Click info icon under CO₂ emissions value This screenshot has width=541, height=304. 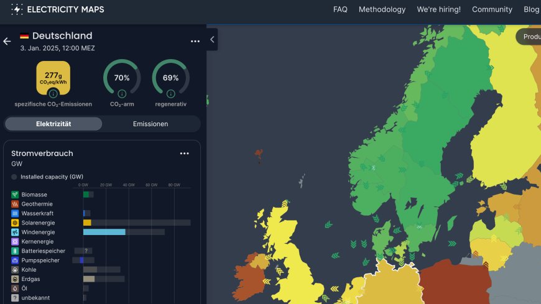(53, 93)
